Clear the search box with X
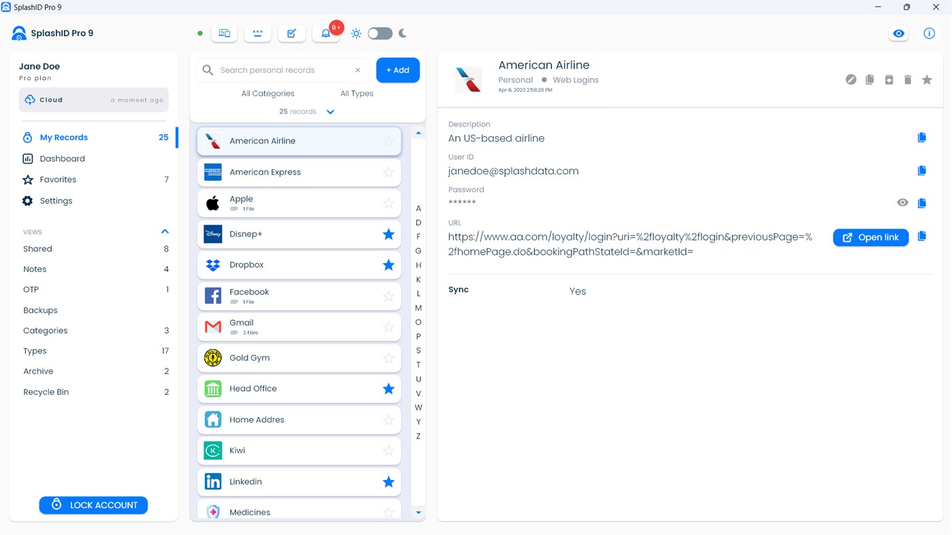 click(x=357, y=70)
